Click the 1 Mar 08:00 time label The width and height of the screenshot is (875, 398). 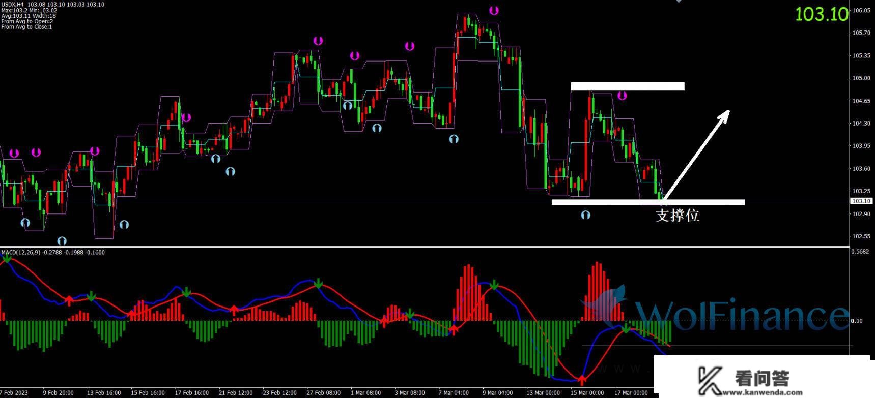coord(366,392)
